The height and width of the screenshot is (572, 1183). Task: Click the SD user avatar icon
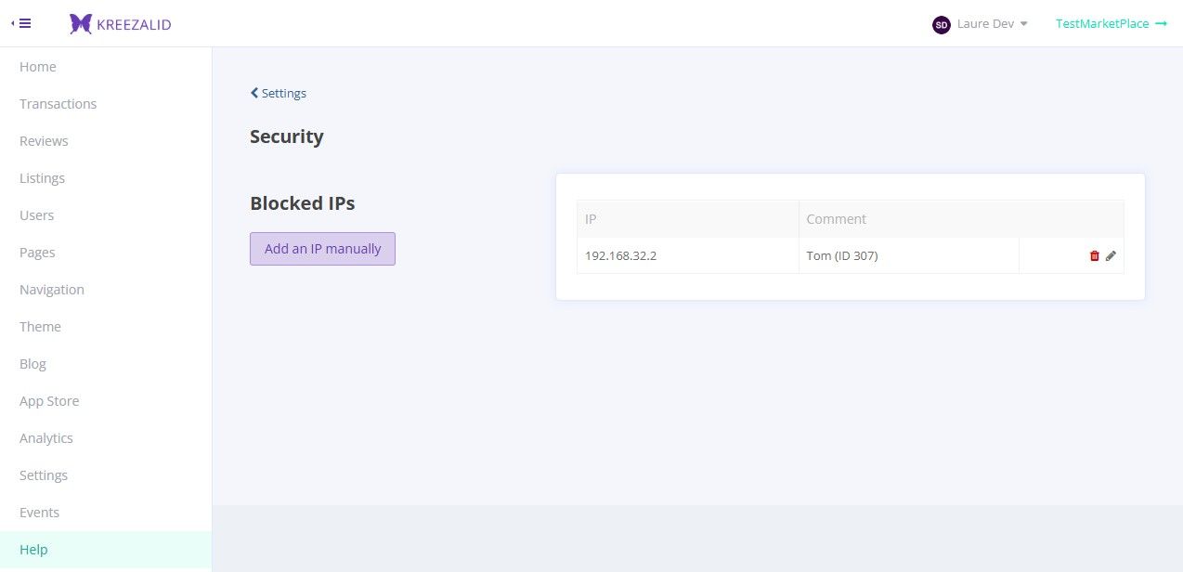[941, 24]
